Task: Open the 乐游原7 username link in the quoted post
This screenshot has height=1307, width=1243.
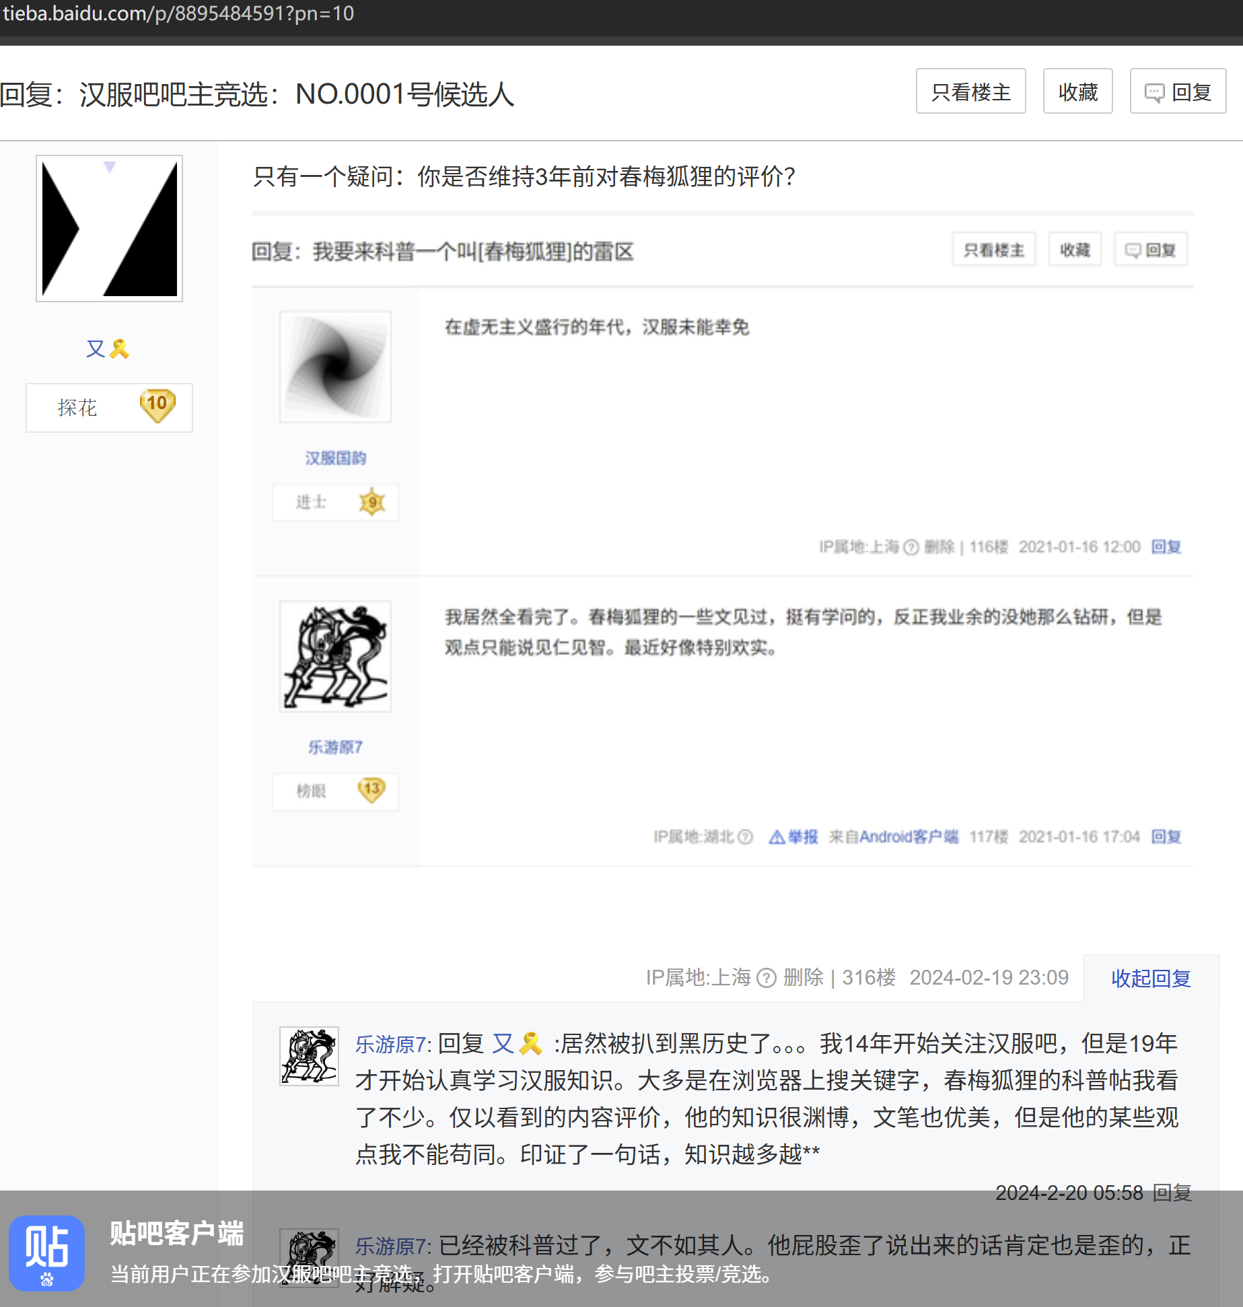Action: 335,747
